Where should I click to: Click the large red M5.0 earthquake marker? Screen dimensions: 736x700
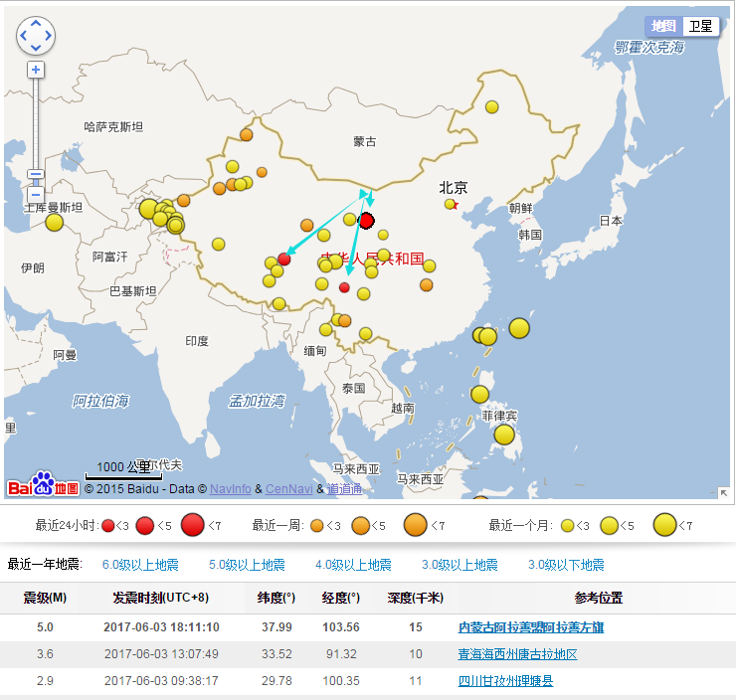(x=366, y=221)
